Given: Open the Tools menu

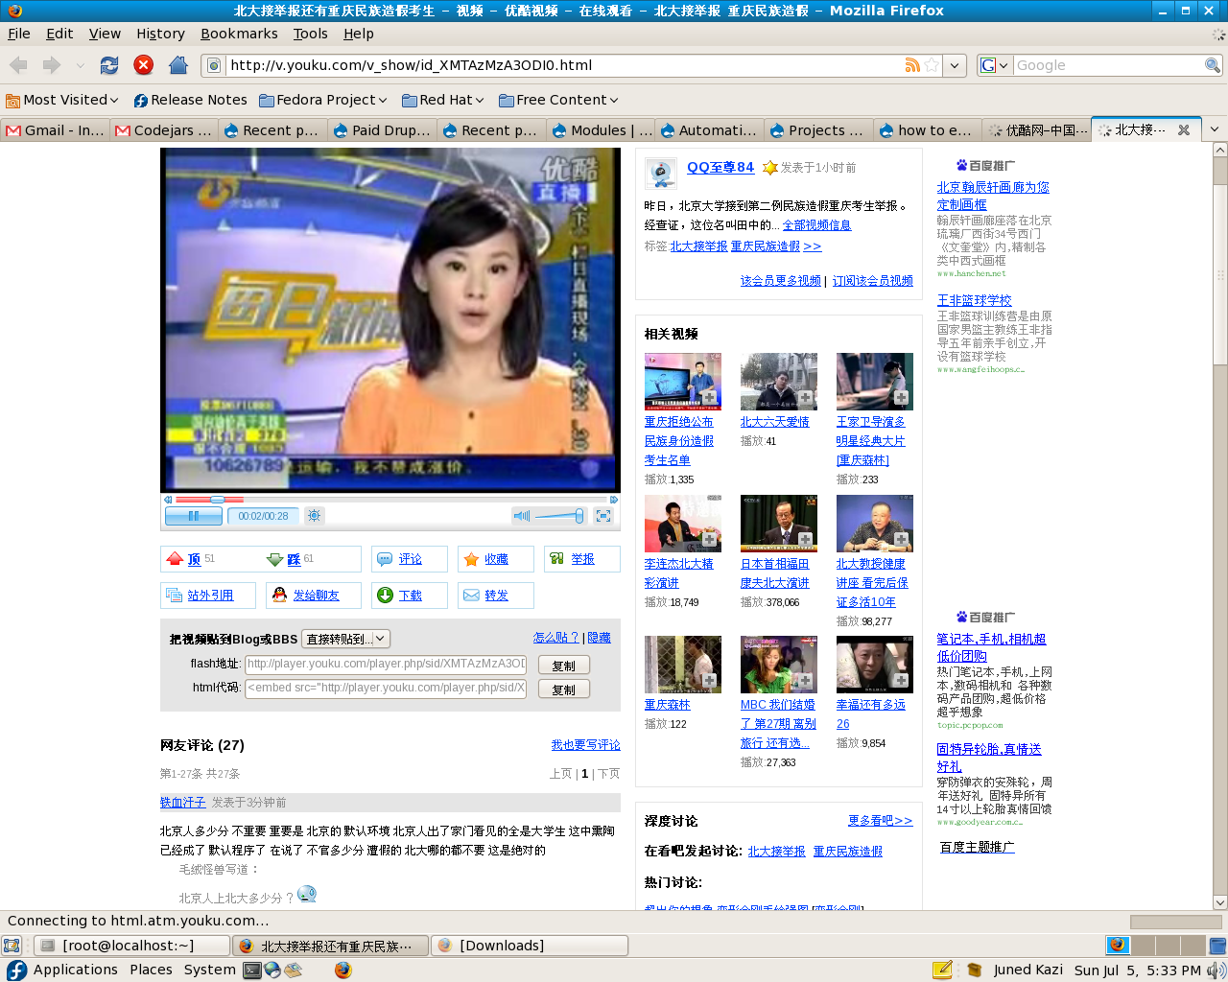Looking at the screenshot, I should point(310,34).
